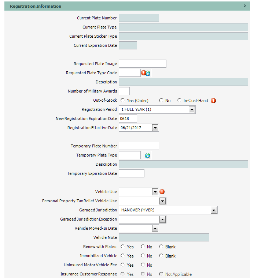The height and width of the screenshot is (278, 254).
Task: Open the Garaged Jurisdiction Exception dropdown
Action: [162, 219]
